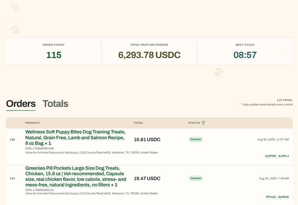Open Greenies Pill Pockets product link
The height and width of the screenshot is (205, 298).
[76, 176]
